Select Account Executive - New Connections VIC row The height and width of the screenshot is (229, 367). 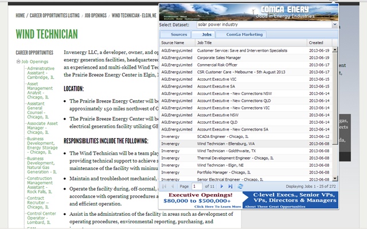(x=246, y=108)
